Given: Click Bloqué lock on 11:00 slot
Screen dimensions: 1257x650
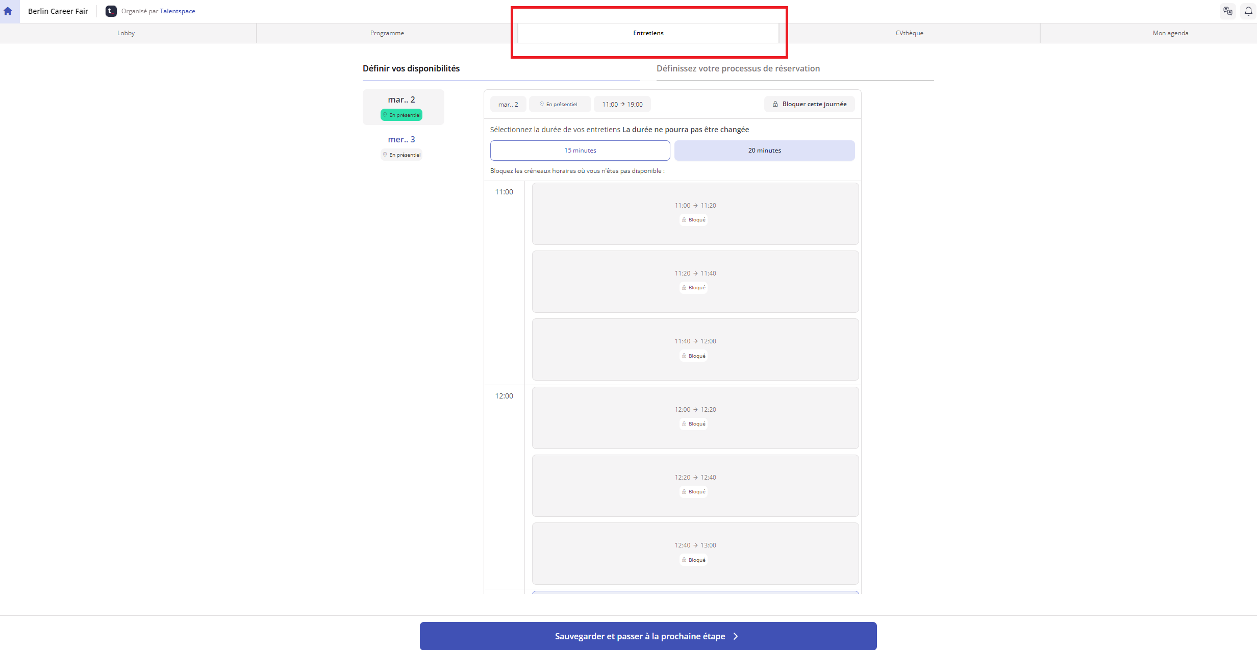Looking at the screenshot, I should pos(685,220).
